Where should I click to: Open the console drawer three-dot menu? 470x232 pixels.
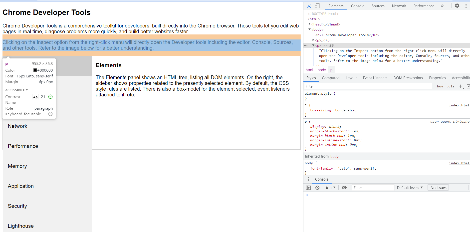pos(309,179)
